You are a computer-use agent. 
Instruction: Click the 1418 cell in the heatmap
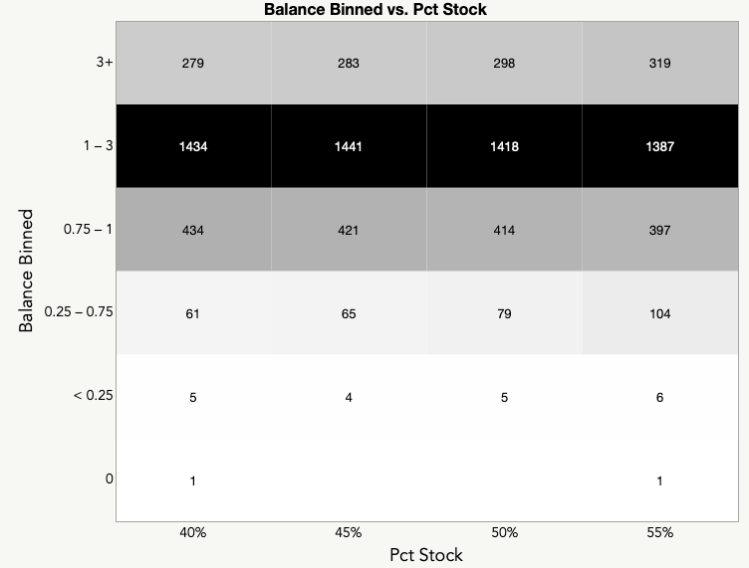[x=504, y=146]
